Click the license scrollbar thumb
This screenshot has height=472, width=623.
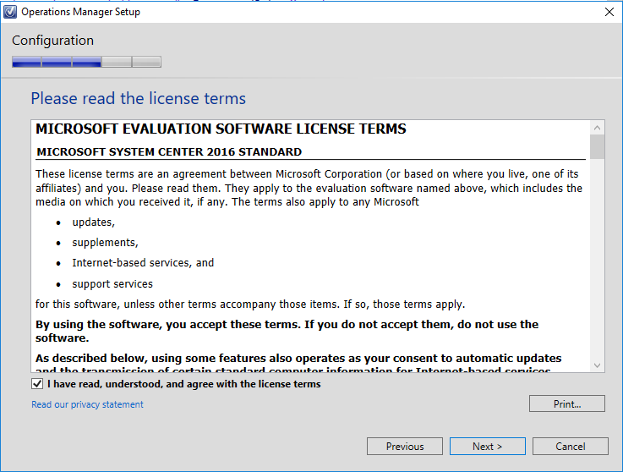click(x=597, y=146)
